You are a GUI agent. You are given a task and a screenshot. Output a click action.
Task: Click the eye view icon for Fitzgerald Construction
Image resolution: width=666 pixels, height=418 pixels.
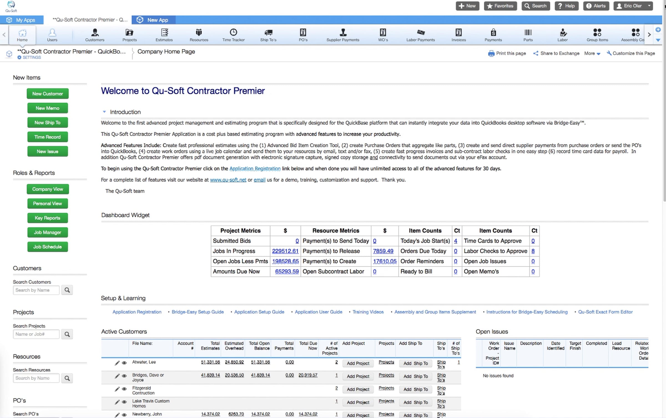pyautogui.click(x=124, y=389)
